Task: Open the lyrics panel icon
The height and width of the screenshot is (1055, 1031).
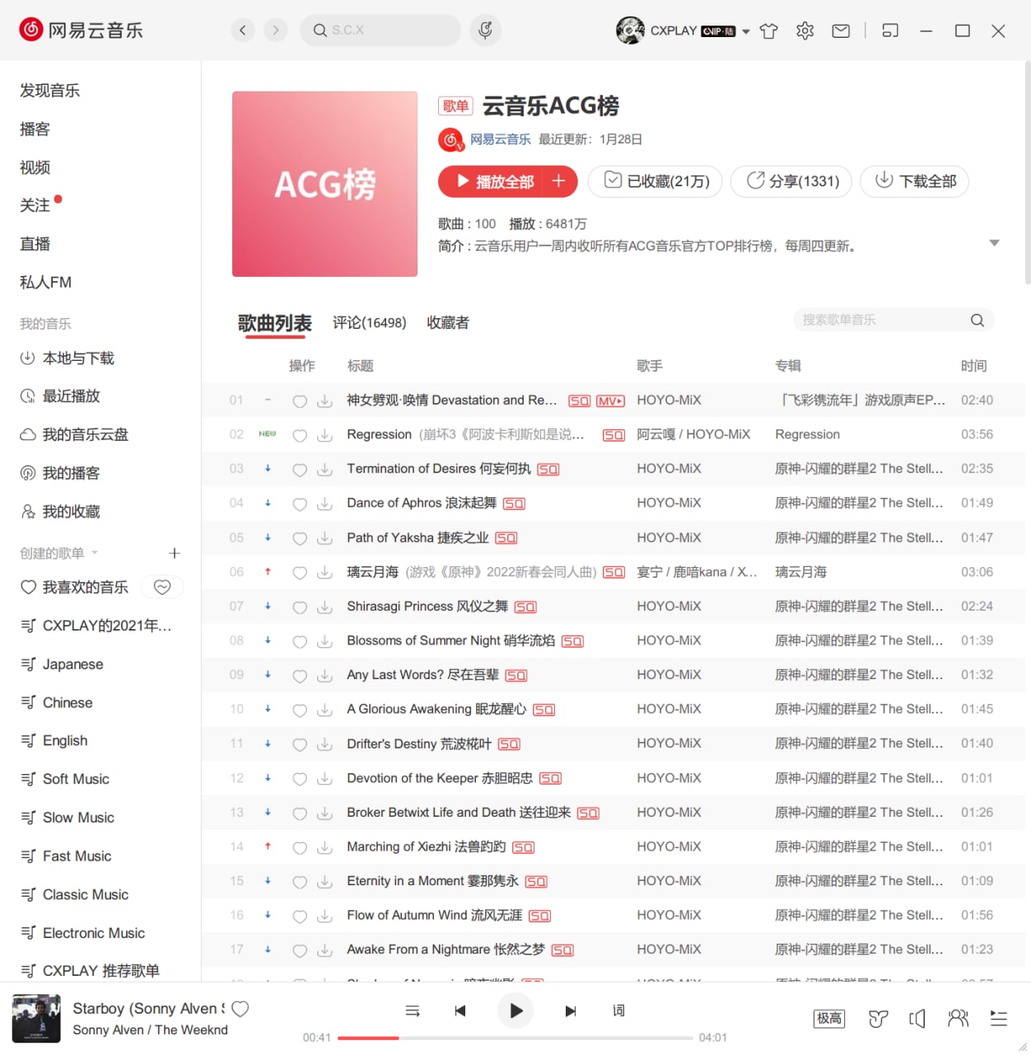Action: pos(618,1010)
